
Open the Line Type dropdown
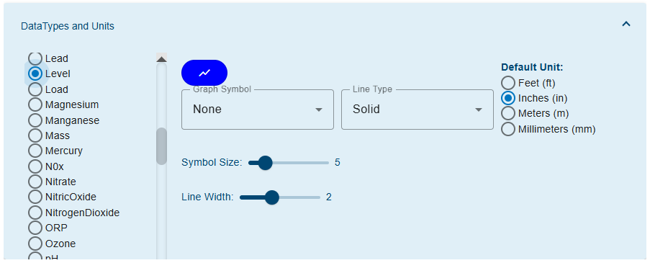click(417, 110)
